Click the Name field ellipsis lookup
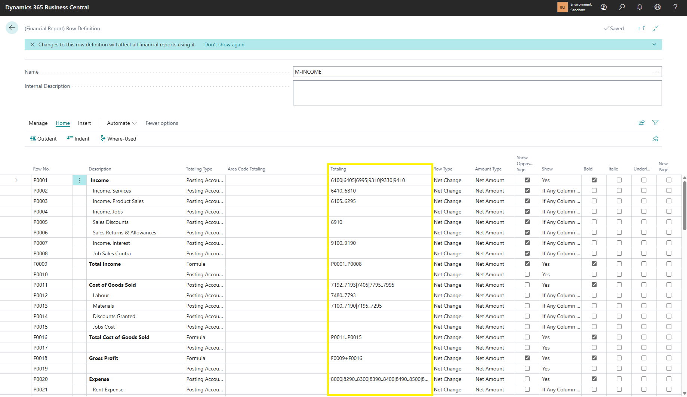Image resolution: width=687 pixels, height=397 pixels. [657, 72]
